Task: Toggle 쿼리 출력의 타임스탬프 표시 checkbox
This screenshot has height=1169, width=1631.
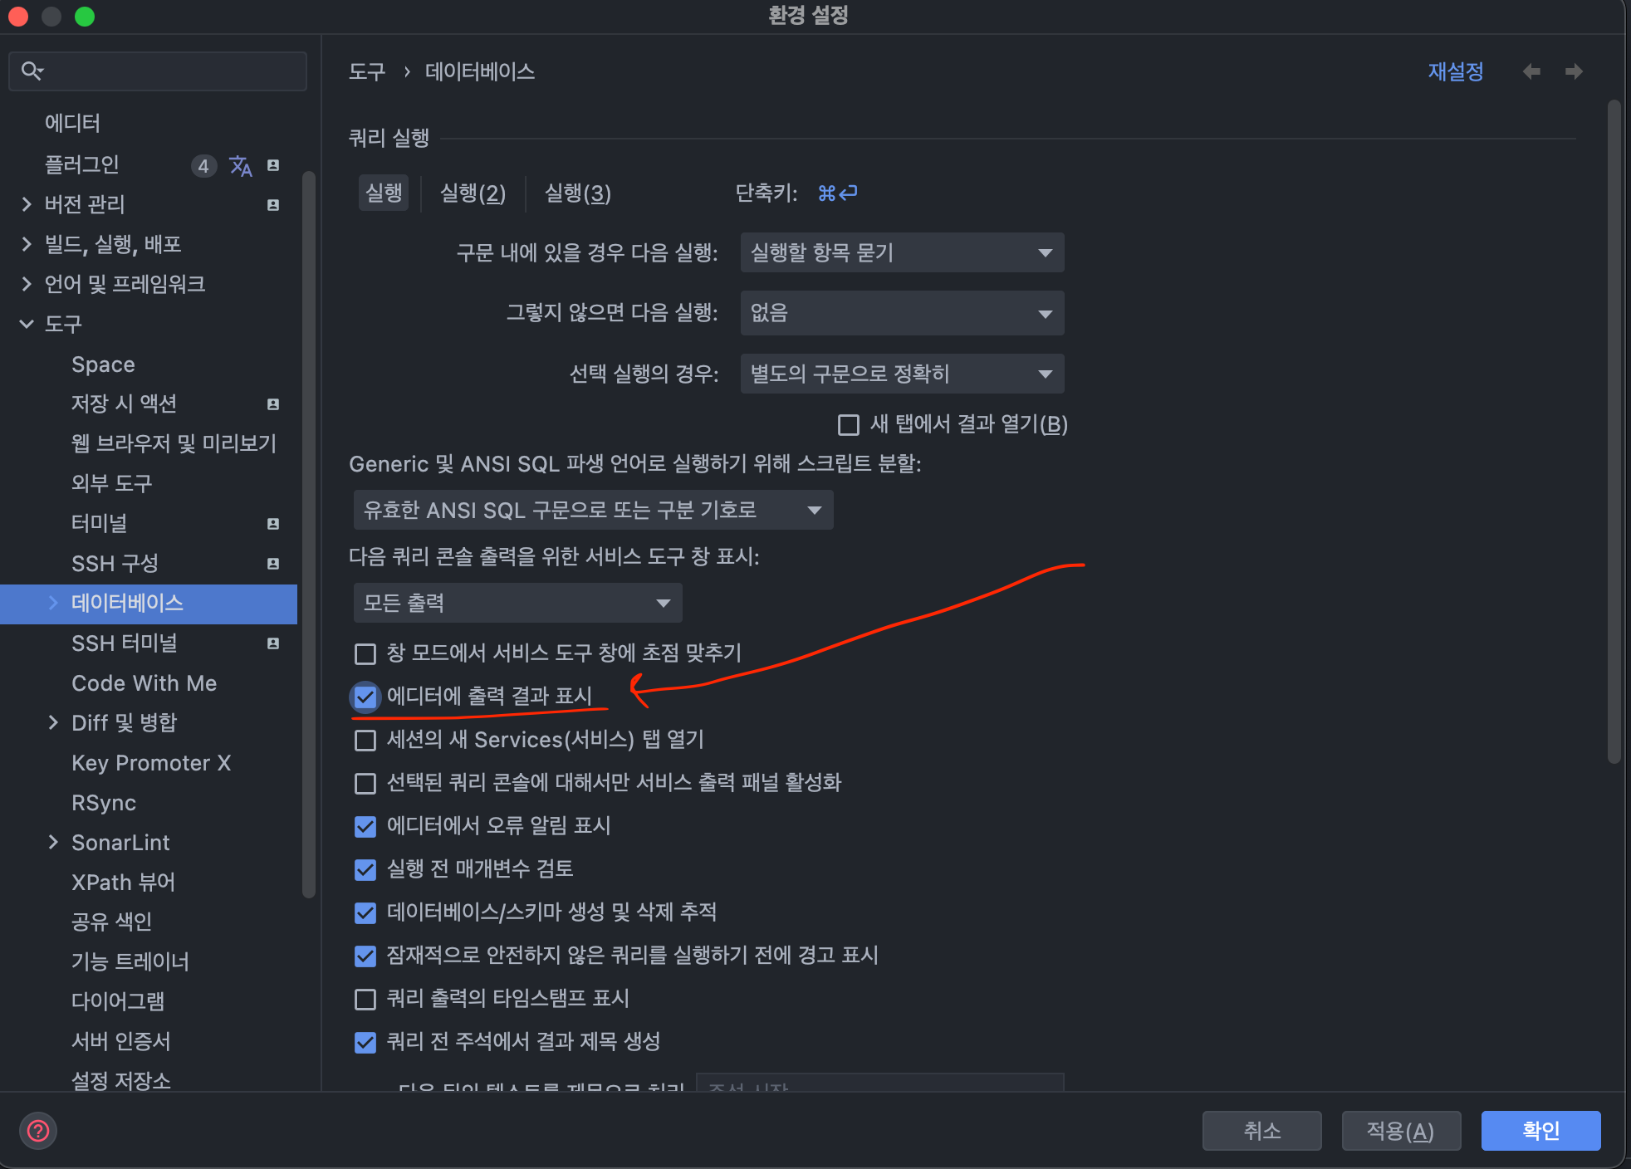Action: (x=365, y=999)
